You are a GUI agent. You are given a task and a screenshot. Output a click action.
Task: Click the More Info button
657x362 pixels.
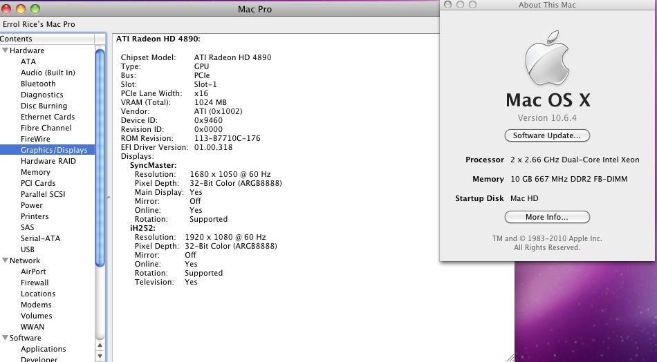tap(547, 217)
